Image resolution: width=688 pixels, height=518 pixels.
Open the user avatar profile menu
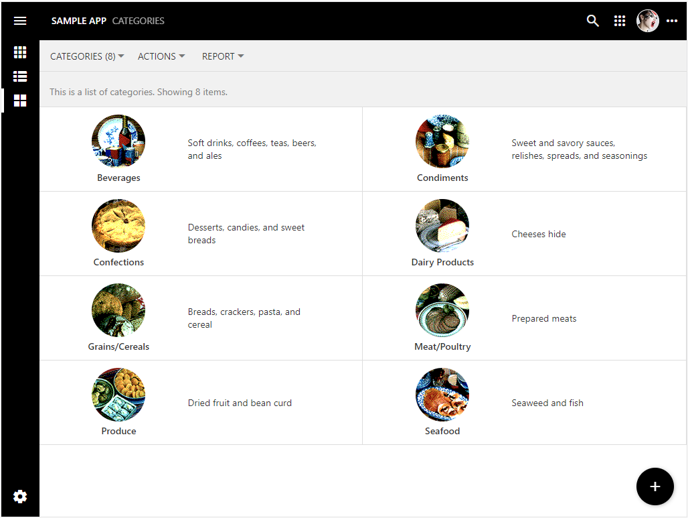[x=647, y=21]
